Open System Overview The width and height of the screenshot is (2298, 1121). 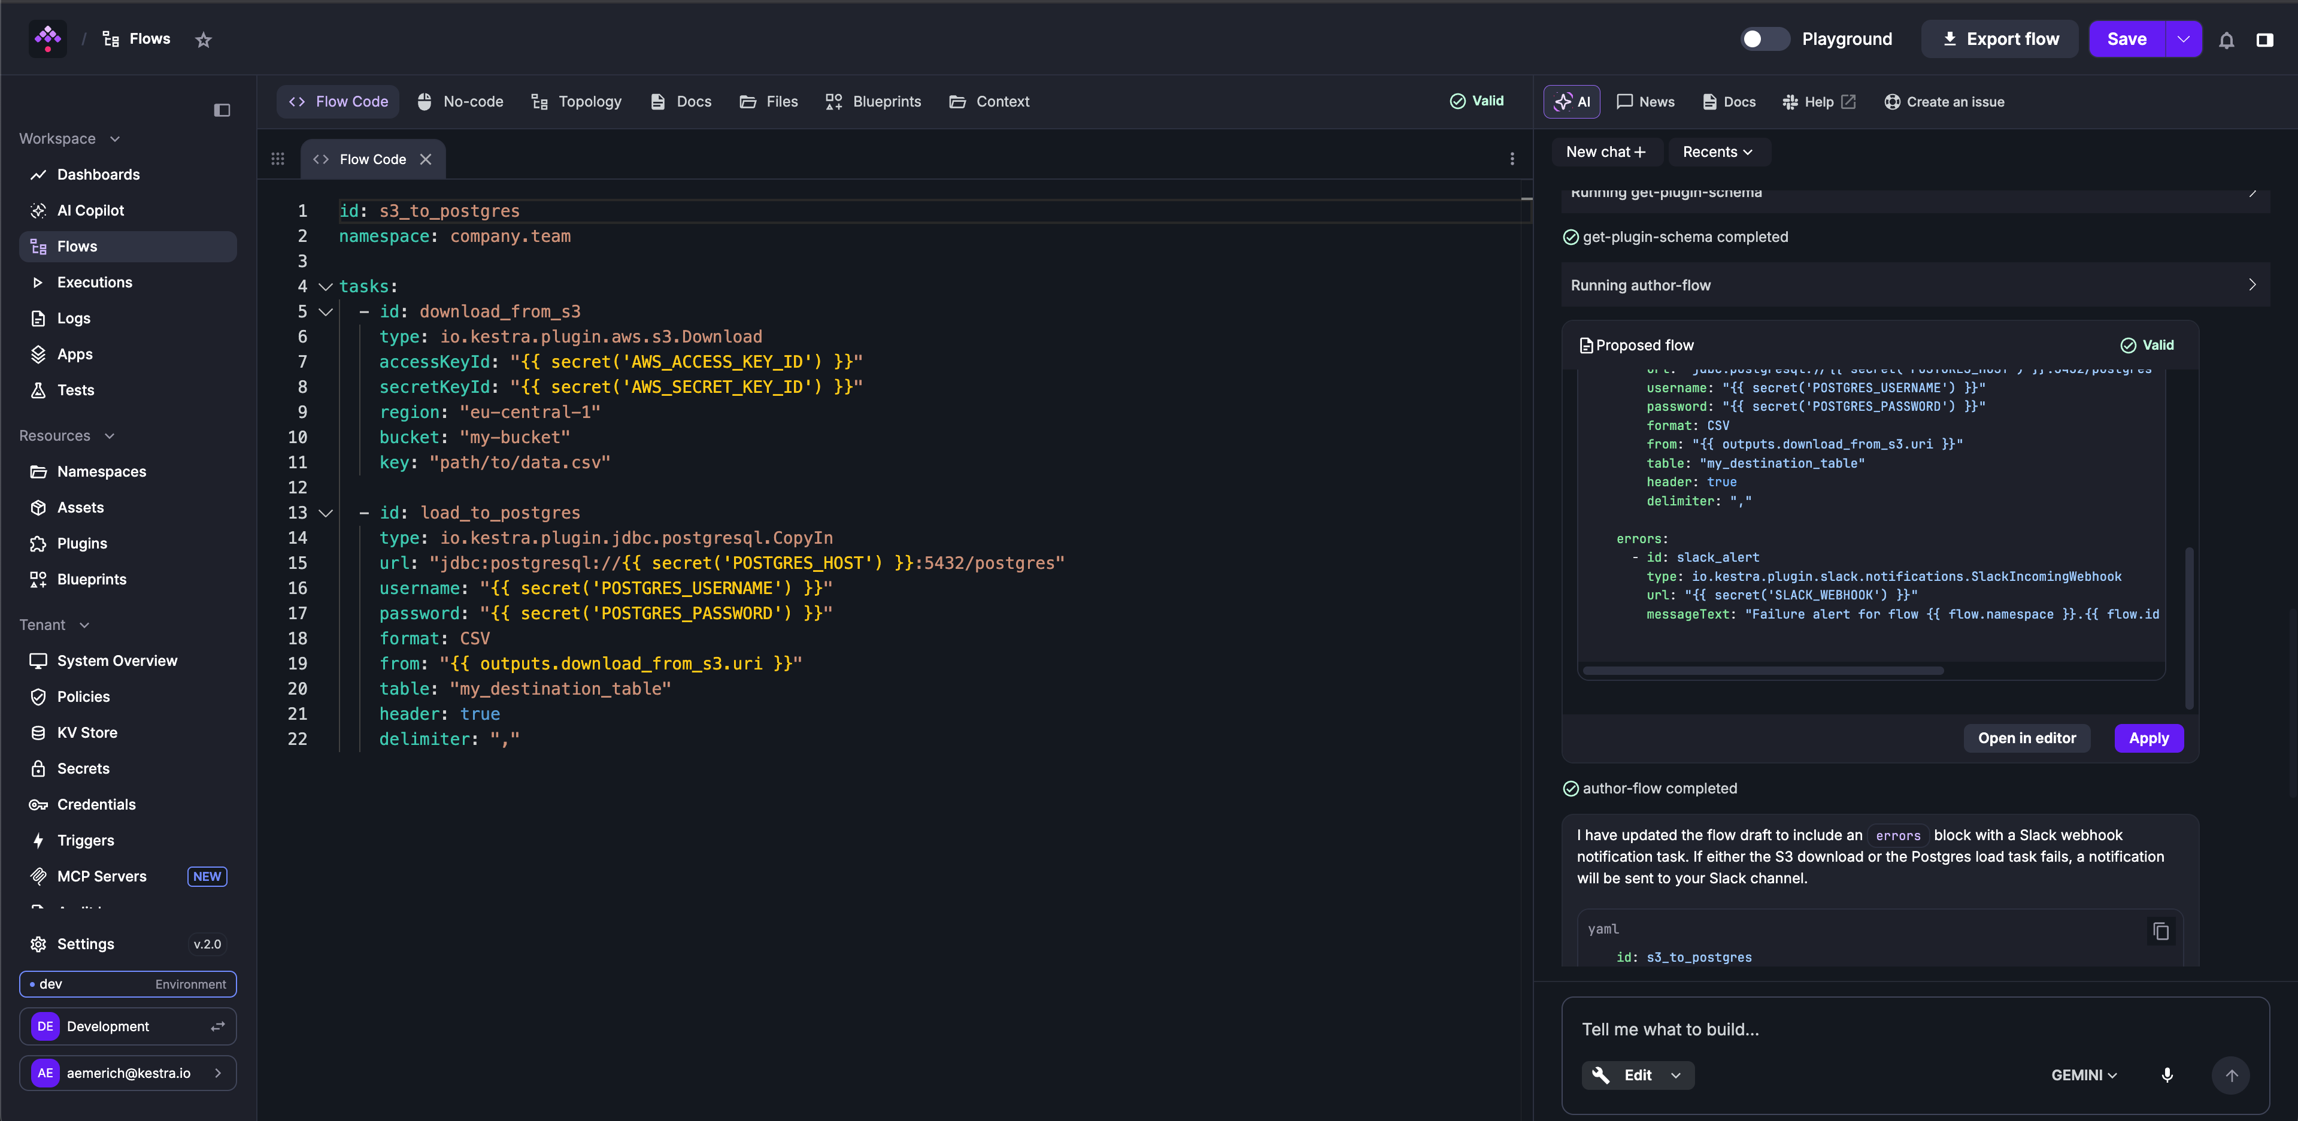pyautogui.click(x=128, y=661)
